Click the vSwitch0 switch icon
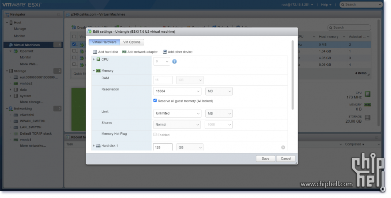This screenshot has height=198, width=391. [16, 115]
